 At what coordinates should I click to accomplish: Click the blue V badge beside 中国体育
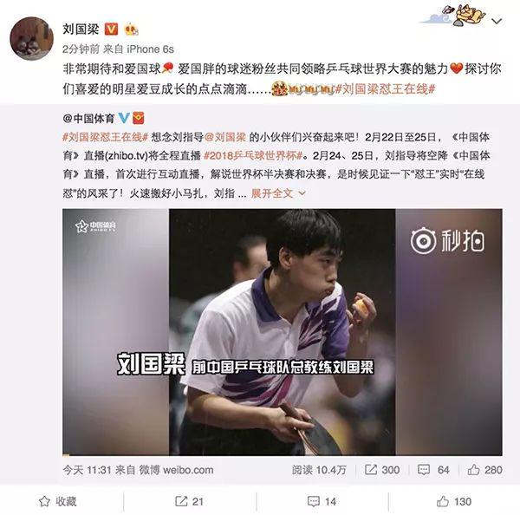[x=124, y=118]
